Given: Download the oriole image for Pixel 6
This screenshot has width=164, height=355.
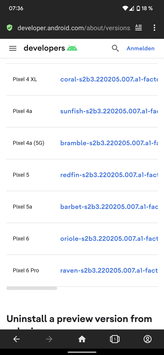Looking at the screenshot, I should pos(109,238).
